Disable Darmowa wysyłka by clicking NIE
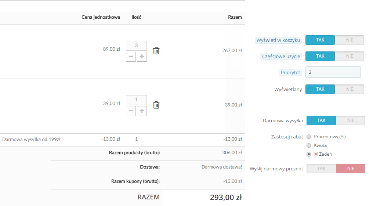The width and height of the screenshot is (373, 206). 351,120
